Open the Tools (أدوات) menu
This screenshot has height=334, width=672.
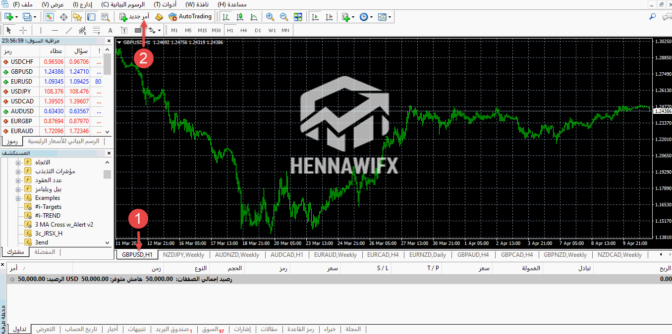point(165,4)
